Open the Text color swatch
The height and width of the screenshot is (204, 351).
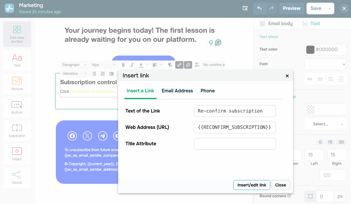(x=310, y=50)
